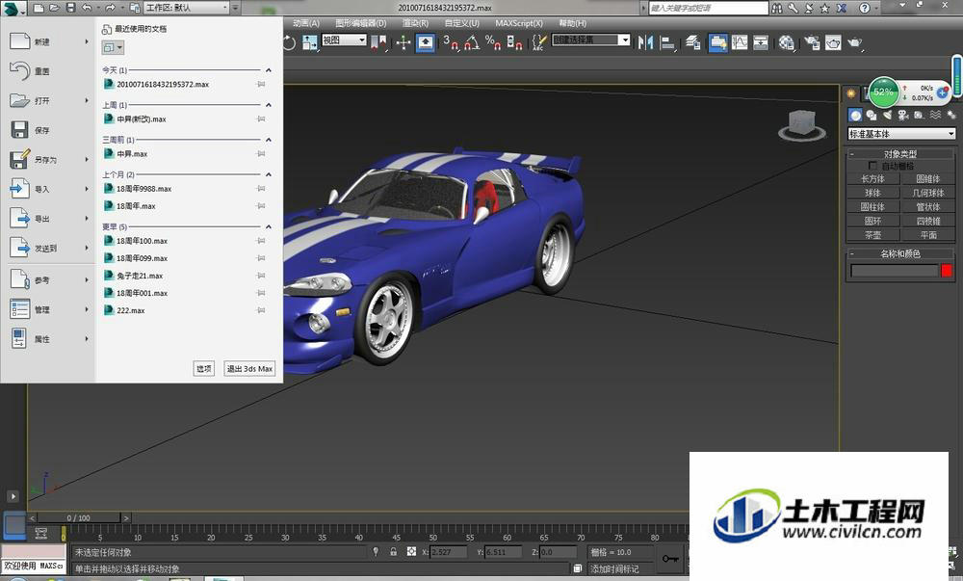963x581 pixels.
Task: Select the Lights category icon in Create panel
Action: click(x=887, y=115)
